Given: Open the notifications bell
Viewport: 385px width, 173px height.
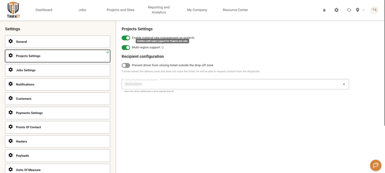Looking at the screenshot, I should click(x=324, y=10).
